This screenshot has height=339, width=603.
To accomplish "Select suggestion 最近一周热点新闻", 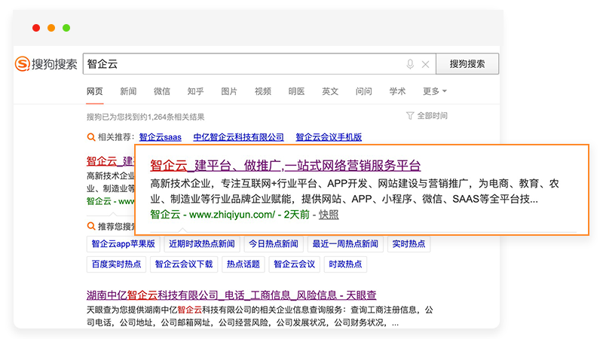I will pyautogui.click(x=345, y=244).
